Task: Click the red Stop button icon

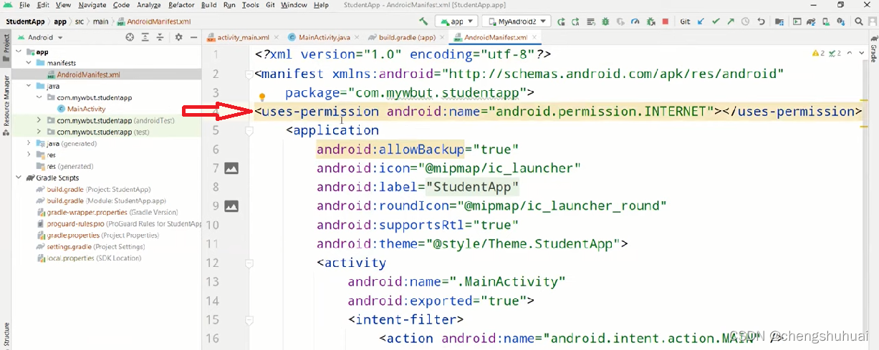Action: point(666,21)
